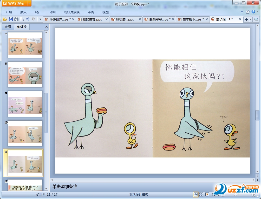The width and height of the screenshot is (261, 199).
Task: Select slide 7 thumbnail
Action: (25, 45)
